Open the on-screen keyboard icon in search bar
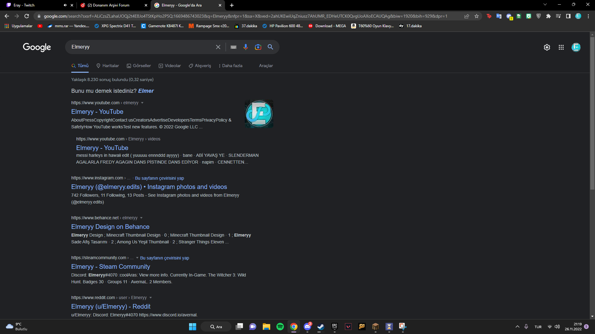 [x=233, y=47]
